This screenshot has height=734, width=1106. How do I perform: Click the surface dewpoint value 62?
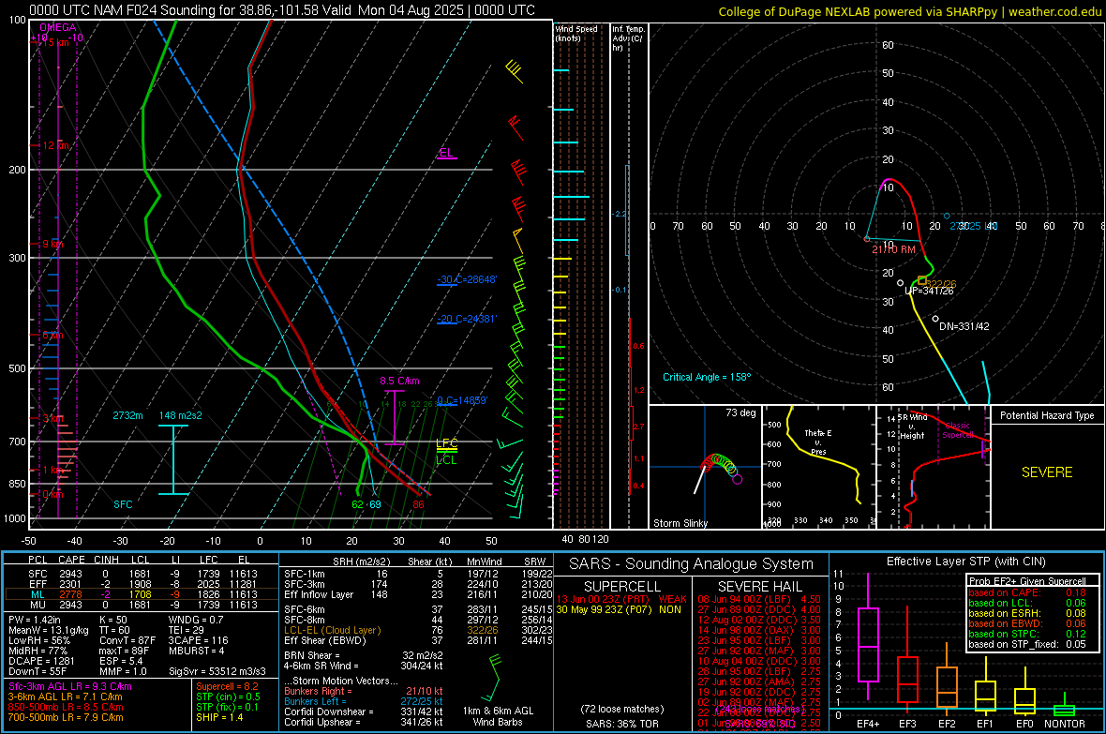[358, 504]
